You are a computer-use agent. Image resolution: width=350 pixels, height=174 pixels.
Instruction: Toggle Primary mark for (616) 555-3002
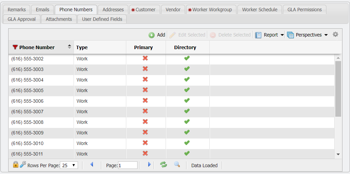(x=145, y=58)
